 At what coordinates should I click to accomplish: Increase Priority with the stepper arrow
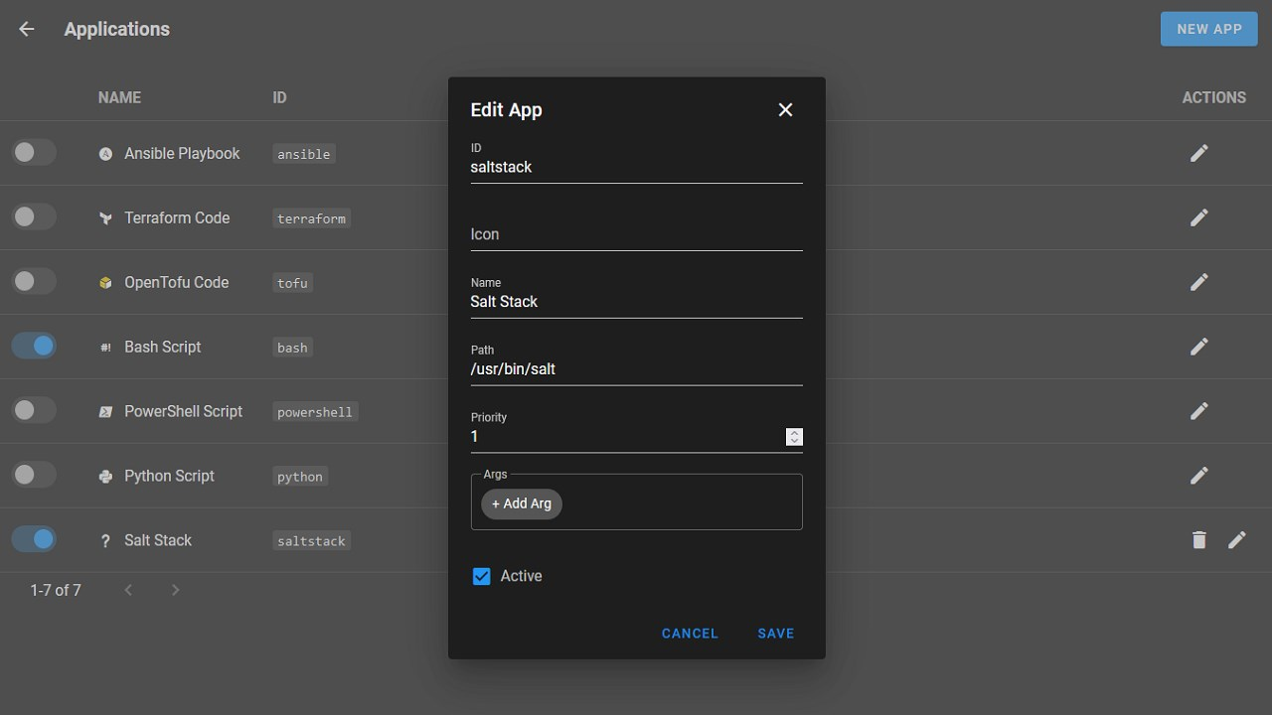click(794, 432)
